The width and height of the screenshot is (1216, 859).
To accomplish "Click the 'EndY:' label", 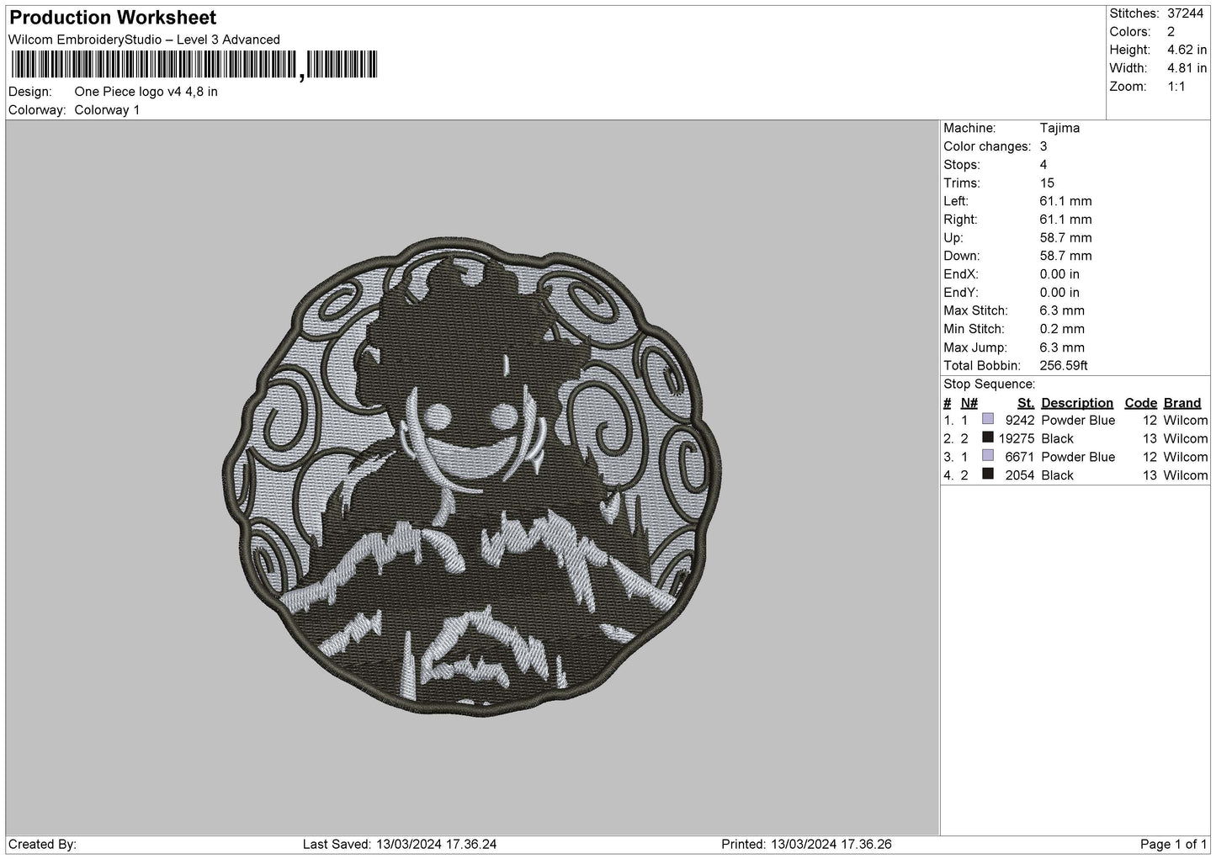I will pyautogui.click(x=961, y=293).
